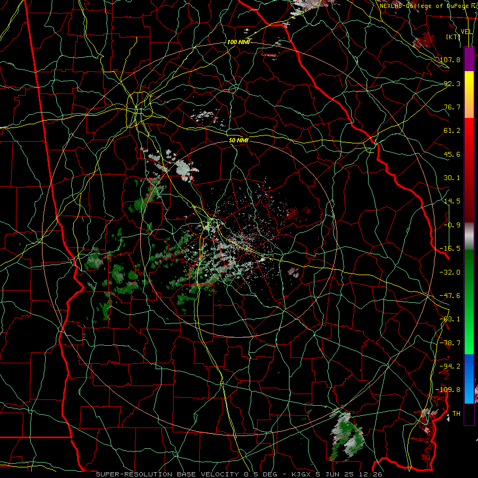Click the -94.2 velocity scale value
478x478 pixels.
click(450, 366)
